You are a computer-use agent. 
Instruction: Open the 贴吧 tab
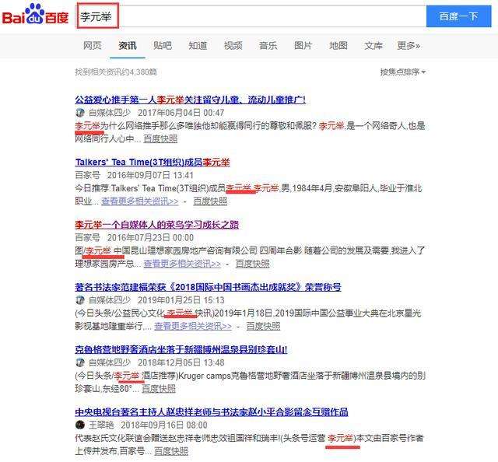tap(163, 46)
